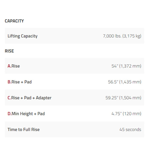Click the red letter A marker
The image size is (149, 149).
click(9, 66)
